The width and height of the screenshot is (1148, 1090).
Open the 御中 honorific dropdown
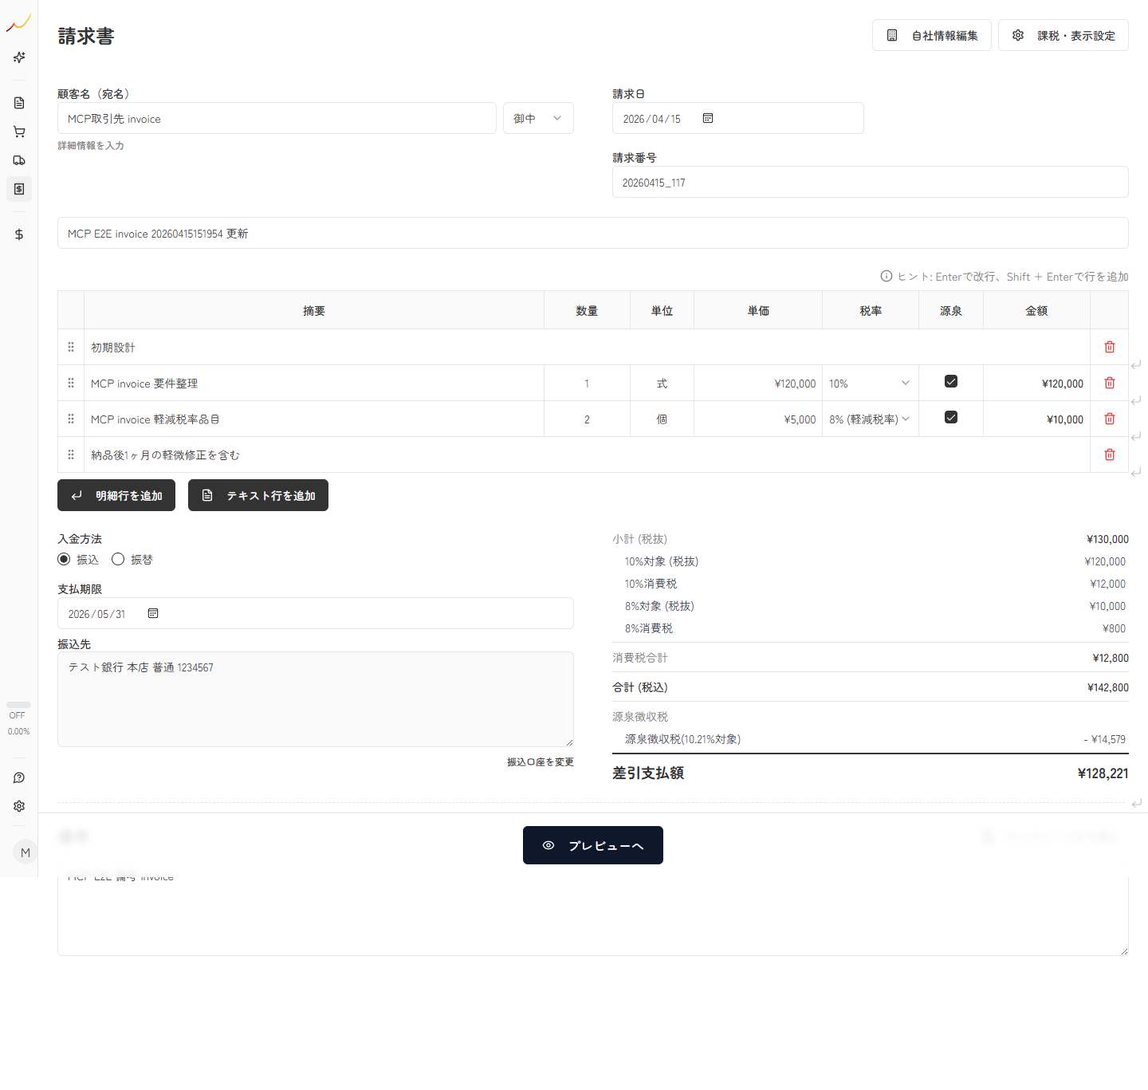tap(538, 118)
